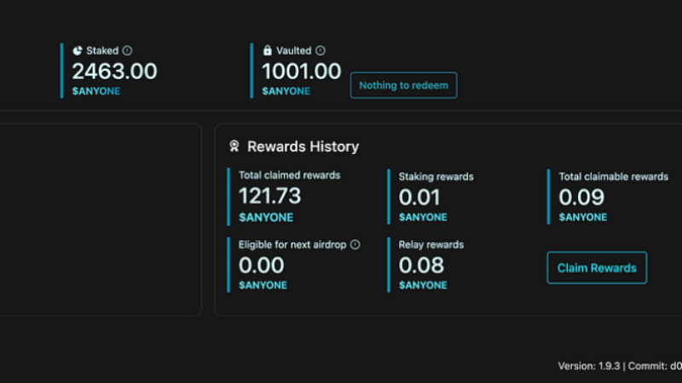This screenshot has height=383, width=682.
Task: Click the Rewards History ribbon icon
Action: click(x=234, y=146)
